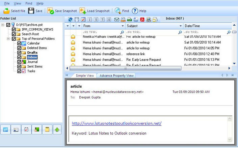Click the RTF export icon
Viewport: 238px width, 148px height.
point(136,20)
